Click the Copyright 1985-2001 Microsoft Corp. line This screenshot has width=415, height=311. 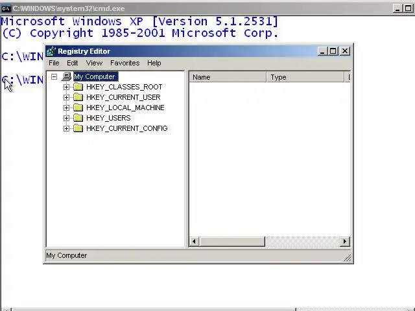[x=140, y=33]
